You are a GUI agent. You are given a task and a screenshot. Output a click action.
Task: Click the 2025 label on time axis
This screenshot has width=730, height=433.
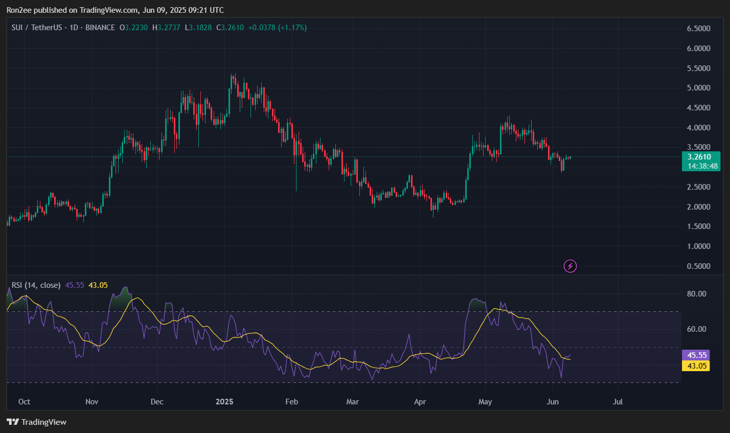coord(224,402)
